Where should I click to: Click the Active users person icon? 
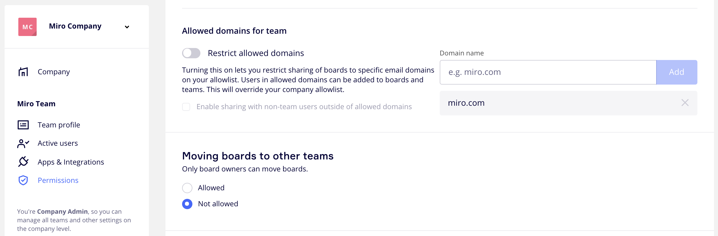(23, 143)
